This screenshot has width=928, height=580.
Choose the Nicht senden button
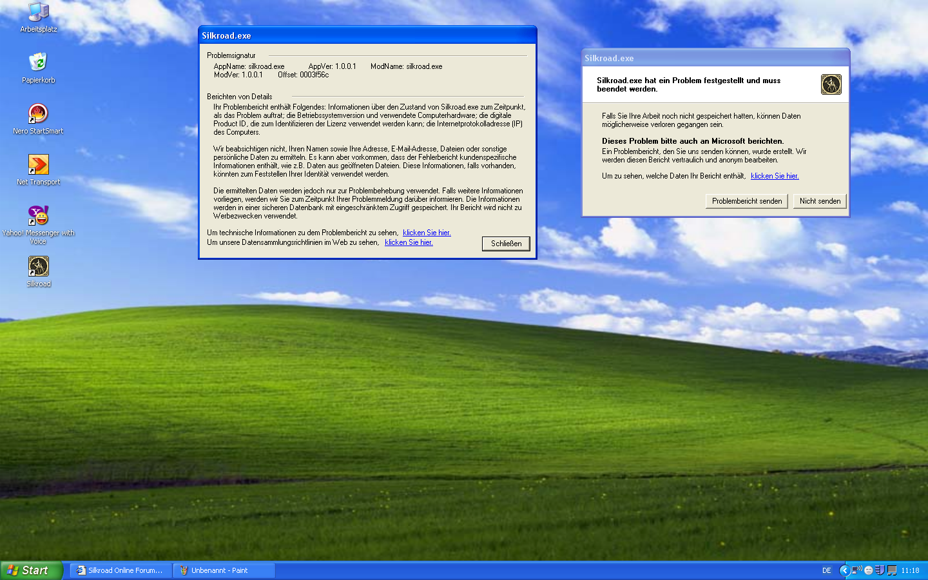point(820,201)
